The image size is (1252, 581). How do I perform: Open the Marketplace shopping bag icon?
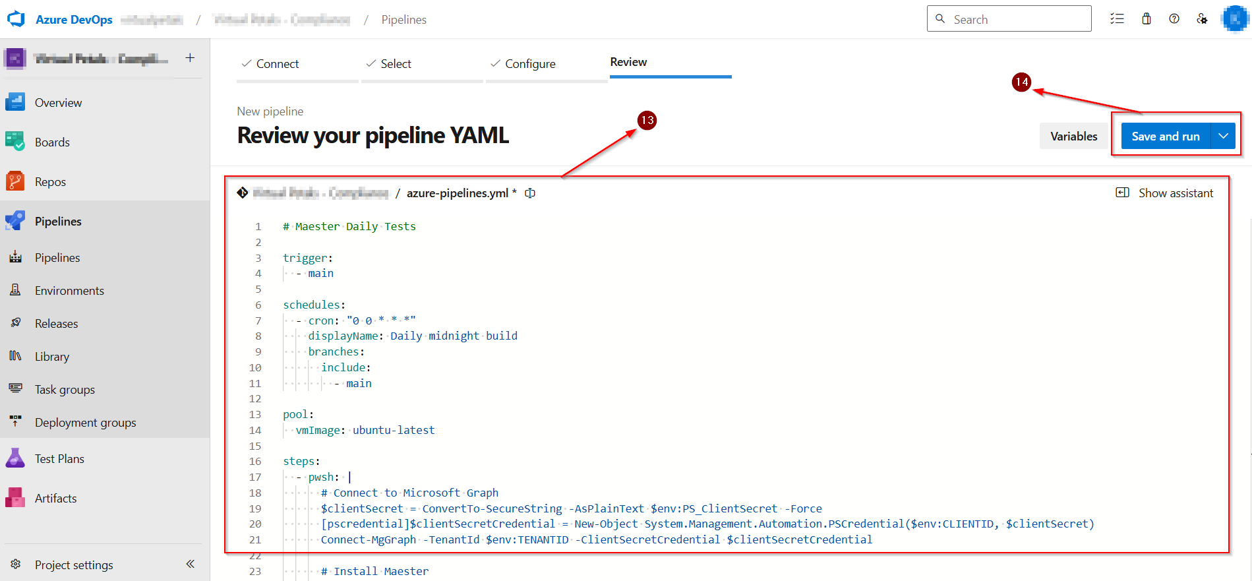(1147, 18)
